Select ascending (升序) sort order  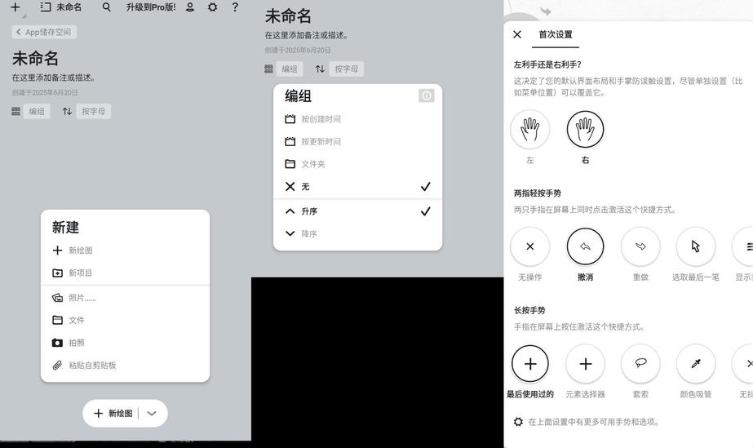pos(309,211)
